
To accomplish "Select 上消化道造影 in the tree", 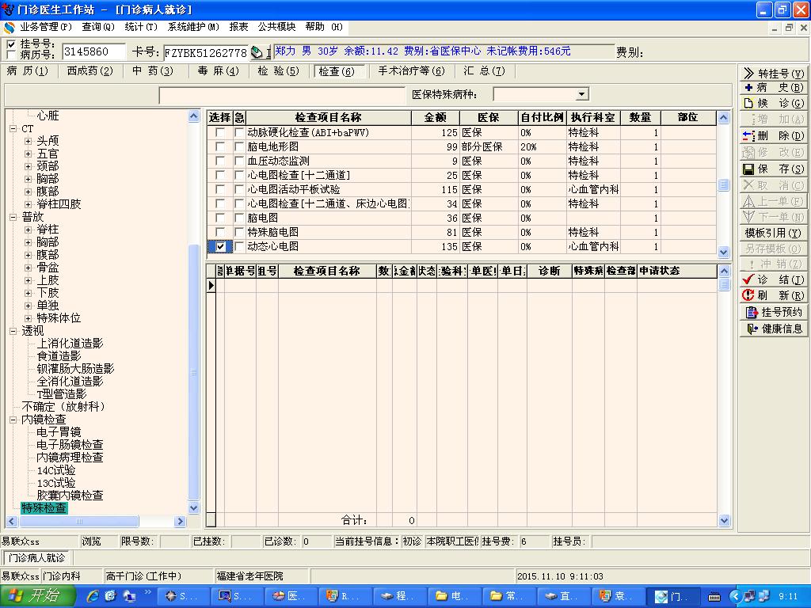I will (x=70, y=344).
